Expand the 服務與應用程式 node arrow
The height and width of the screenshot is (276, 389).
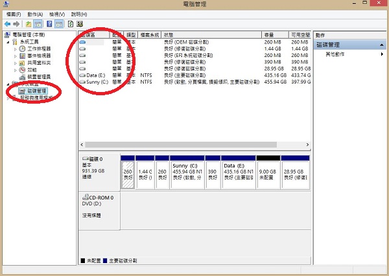click(x=8, y=98)
